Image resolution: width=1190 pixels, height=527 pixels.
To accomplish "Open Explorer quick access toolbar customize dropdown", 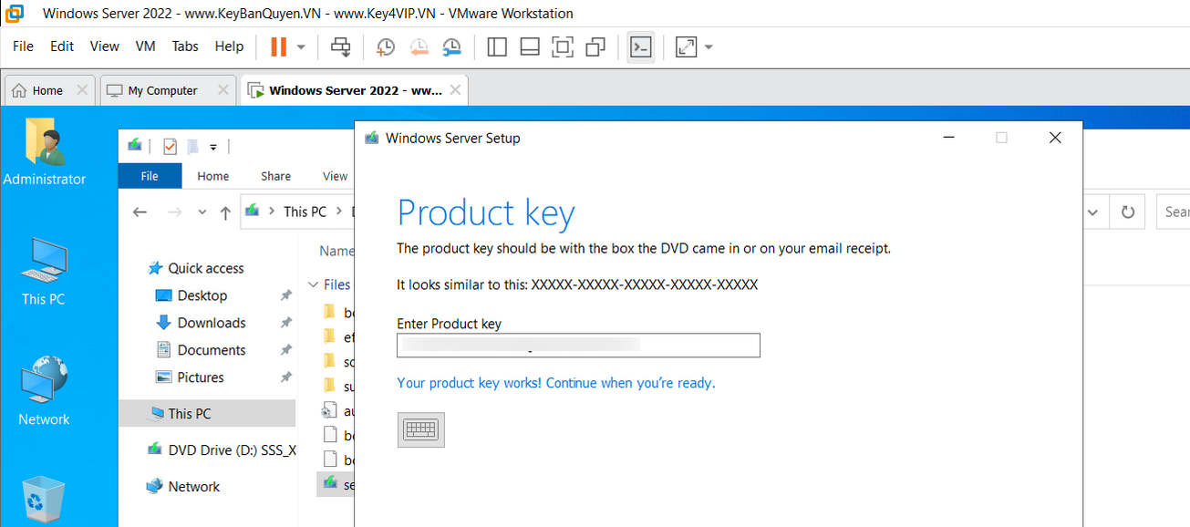I will point(213,146).
